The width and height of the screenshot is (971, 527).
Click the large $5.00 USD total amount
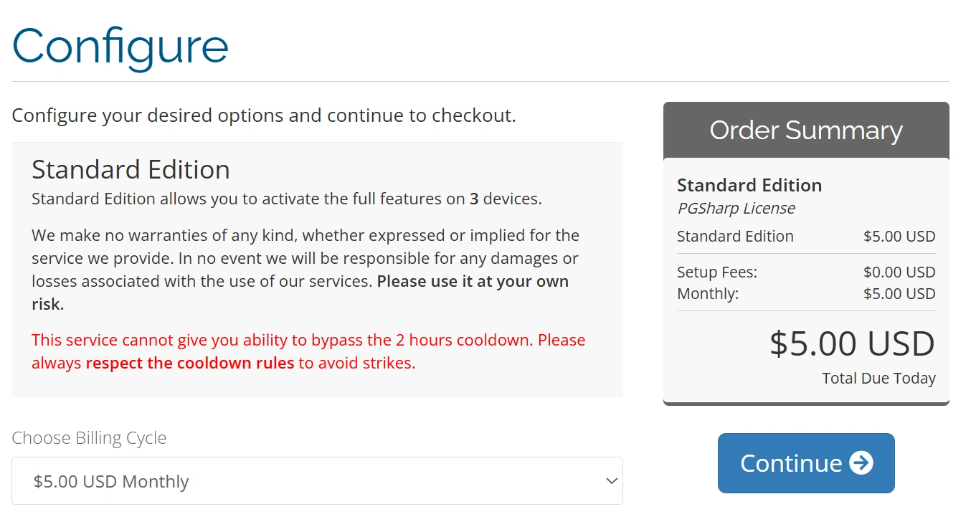point(852,344)
